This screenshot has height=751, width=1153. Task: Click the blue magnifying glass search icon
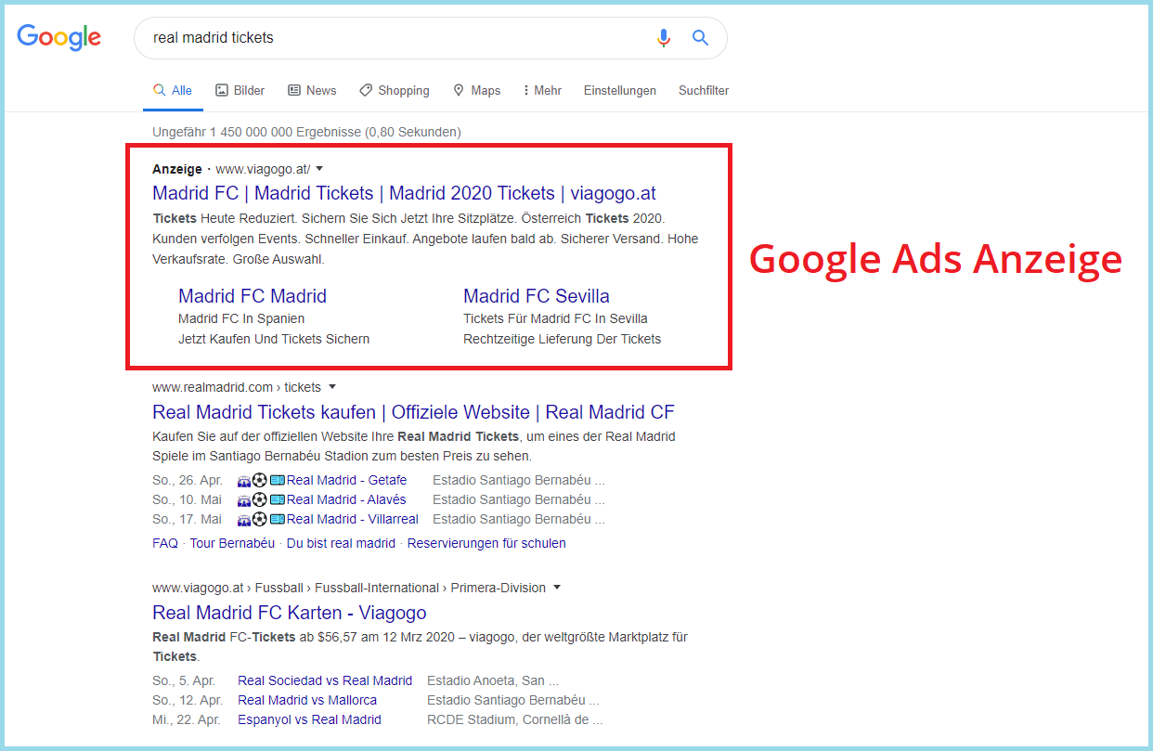[x=699, y=37]
